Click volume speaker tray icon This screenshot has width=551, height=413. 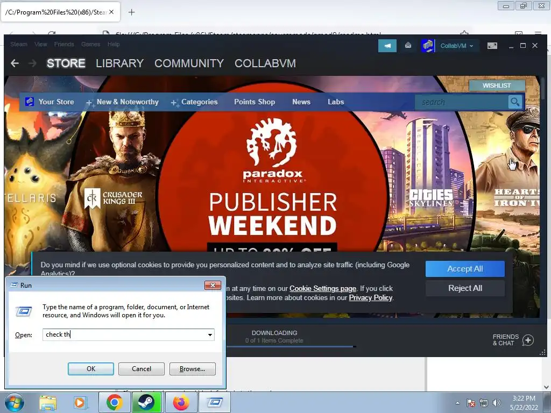click(x=497, y=403)
